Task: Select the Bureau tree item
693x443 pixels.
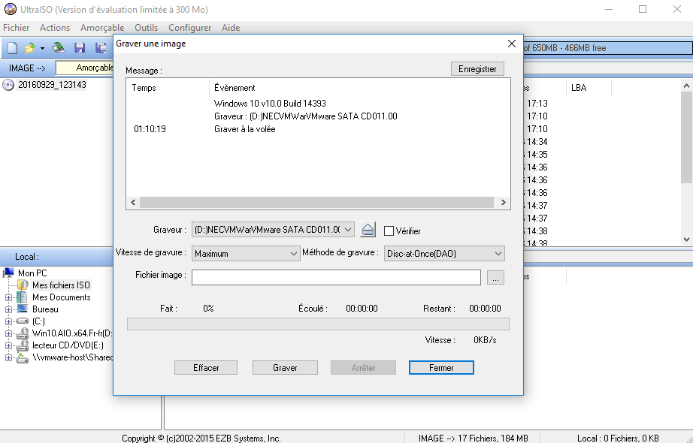Action: click(45, 309)
